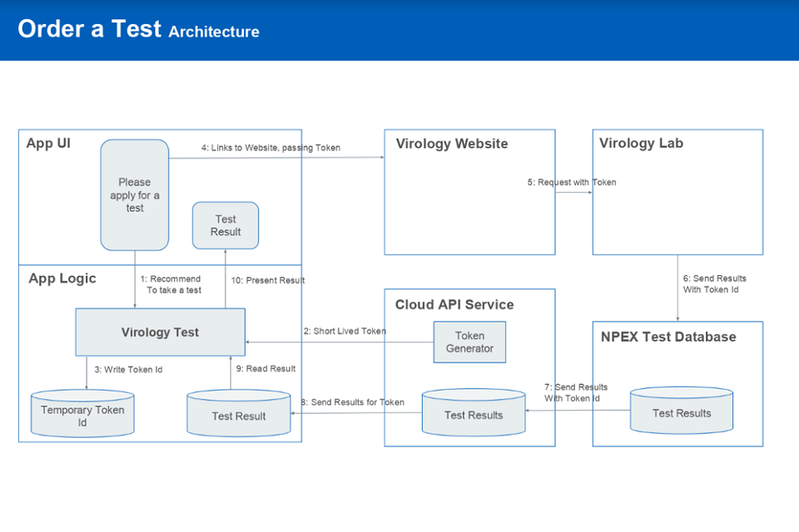799x532 pixels.
Task: Click the 'NPEX Test Database' heading
Action: pyautogui.click(x=668, y=337)
